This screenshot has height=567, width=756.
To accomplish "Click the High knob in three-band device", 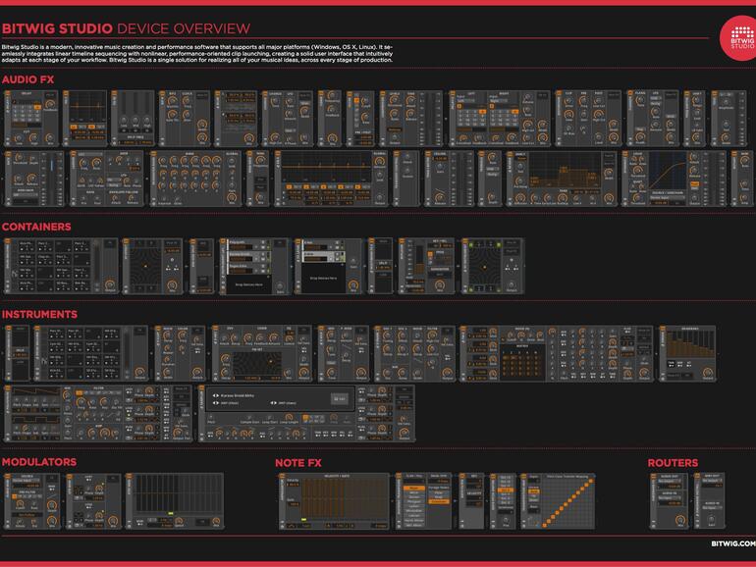I will coord(146,121).
